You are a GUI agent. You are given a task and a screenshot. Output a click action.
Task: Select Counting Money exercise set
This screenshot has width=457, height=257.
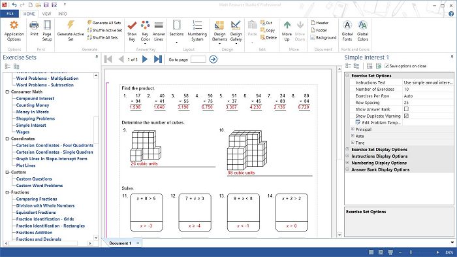(33, 105)
